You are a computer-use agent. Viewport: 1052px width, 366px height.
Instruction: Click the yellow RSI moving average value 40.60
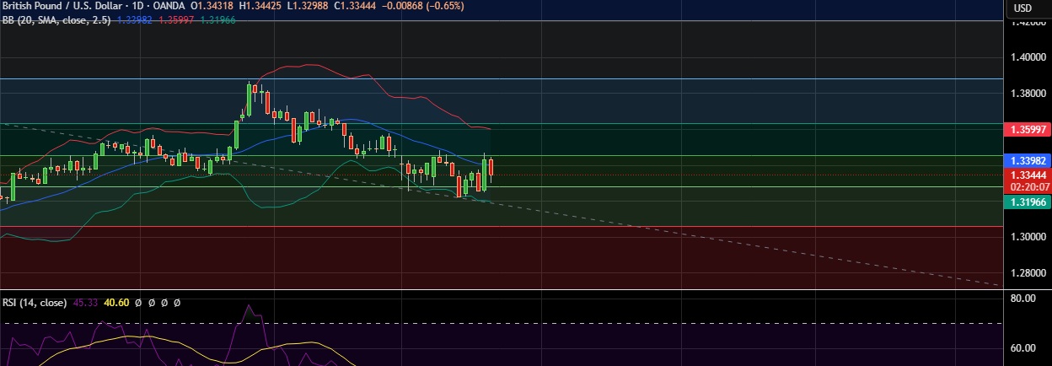tap(115, 302)
